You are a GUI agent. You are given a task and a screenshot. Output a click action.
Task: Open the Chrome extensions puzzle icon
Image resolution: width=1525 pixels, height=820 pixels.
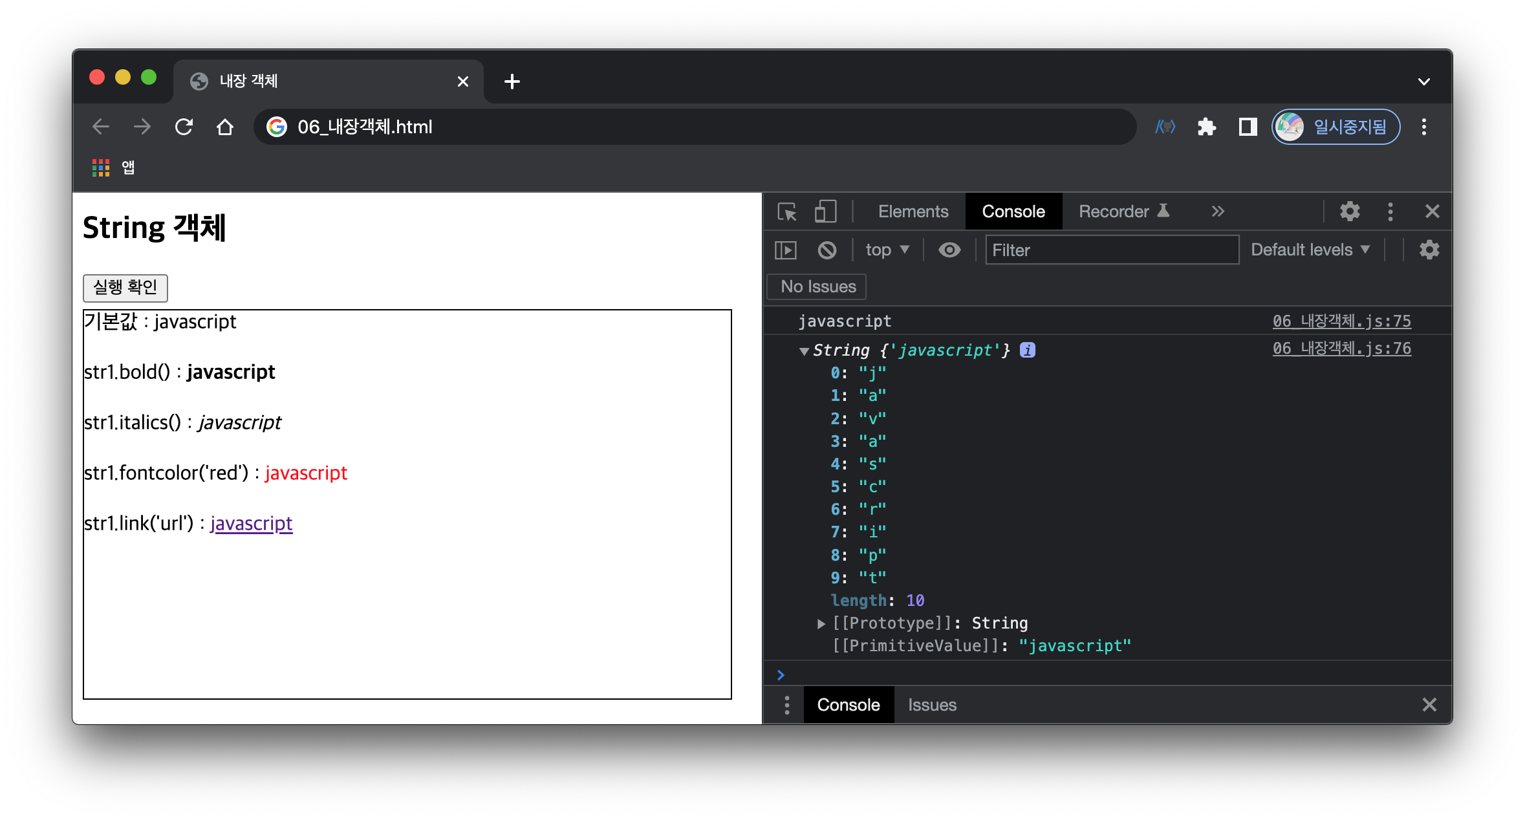pos(1206,127)
